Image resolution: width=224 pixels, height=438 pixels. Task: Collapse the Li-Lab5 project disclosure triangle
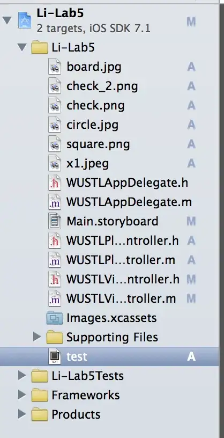8,20
